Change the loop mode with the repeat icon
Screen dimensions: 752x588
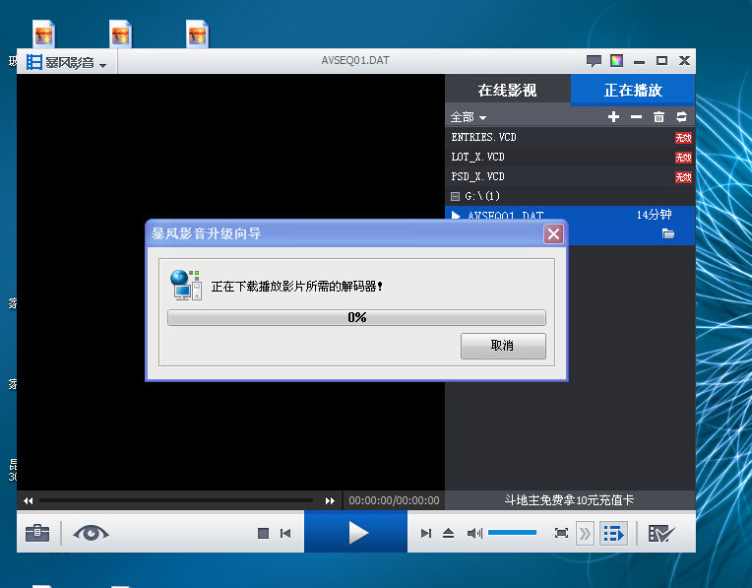pos(681,116)
